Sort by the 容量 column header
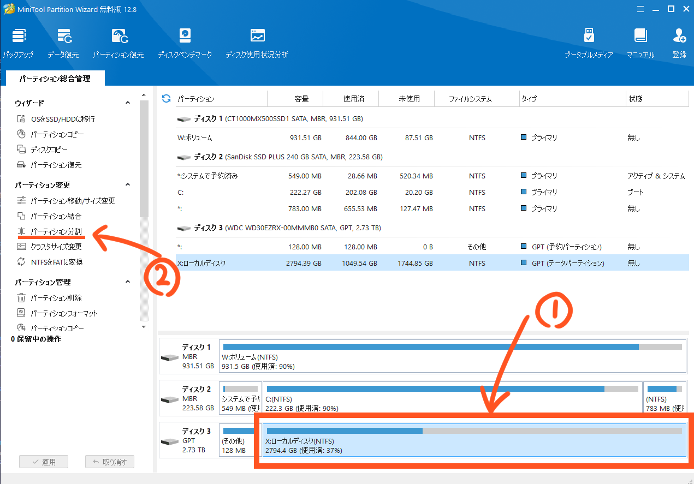Image resolution: width=694 pixels, height=484 pixels. pos(301,99)
